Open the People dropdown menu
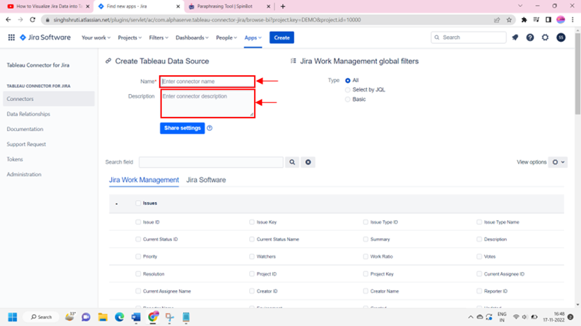581x326 pixels. (x=226, y=38)
